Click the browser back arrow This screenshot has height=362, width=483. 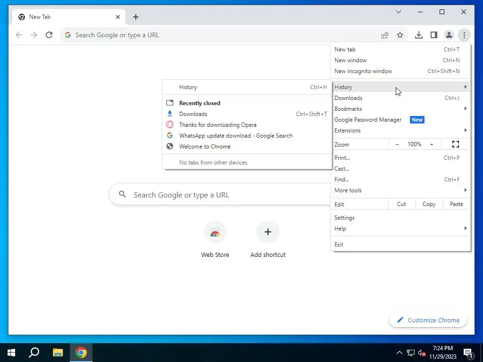[19, 35]
